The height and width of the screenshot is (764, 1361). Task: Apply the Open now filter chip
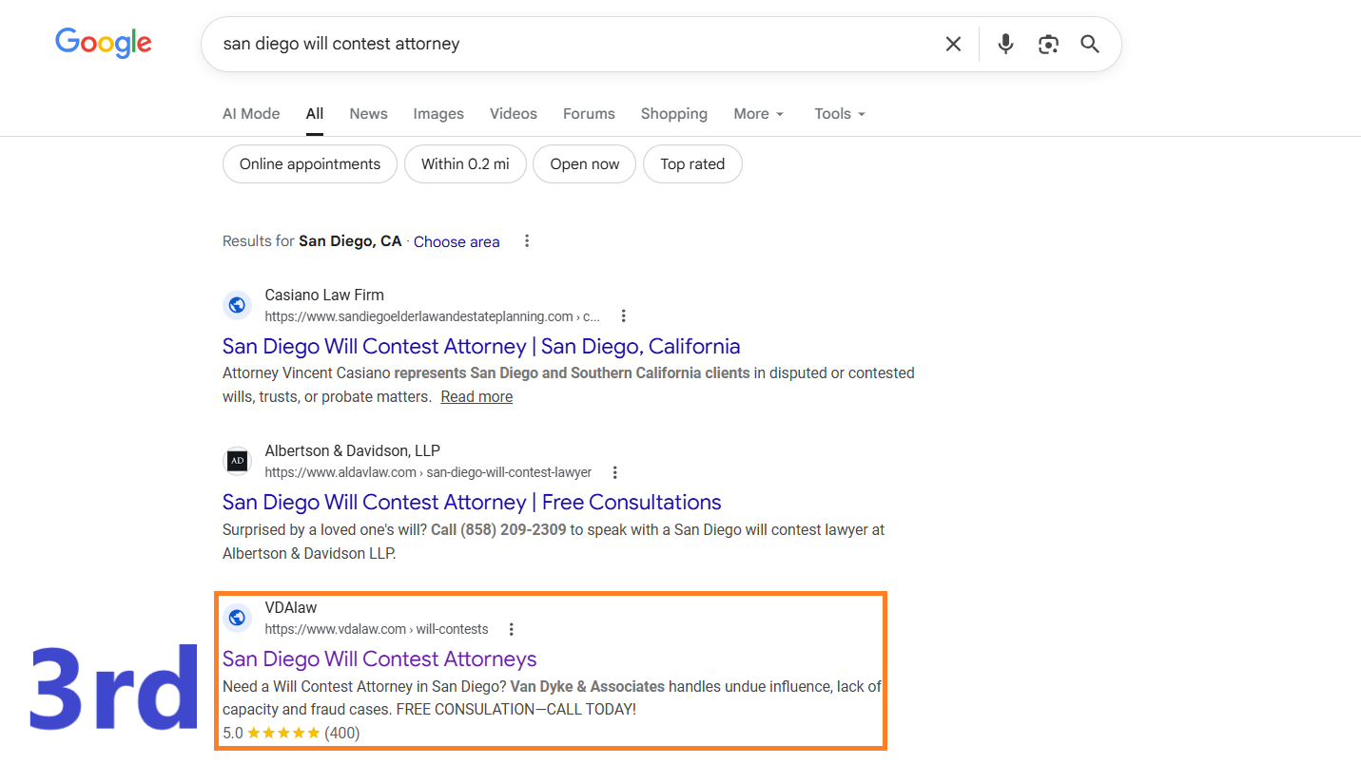click(584, 164)
